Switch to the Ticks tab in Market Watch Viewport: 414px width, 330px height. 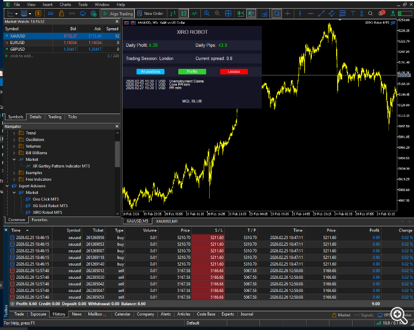coord(72,117)
